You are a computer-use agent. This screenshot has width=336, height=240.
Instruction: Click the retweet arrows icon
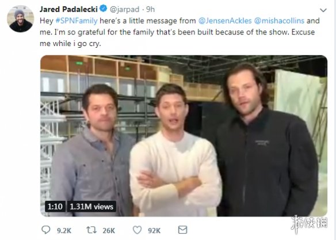click(x=91, y=230)
